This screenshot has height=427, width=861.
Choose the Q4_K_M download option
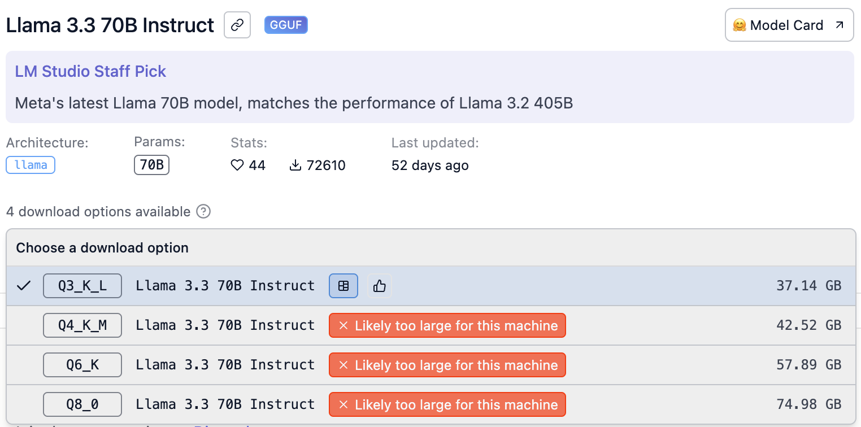tap(82, 325)
